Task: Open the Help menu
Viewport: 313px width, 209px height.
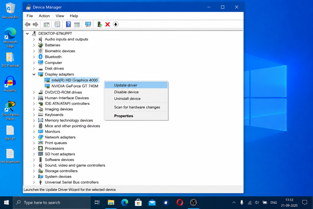Action: coord(74,16)
